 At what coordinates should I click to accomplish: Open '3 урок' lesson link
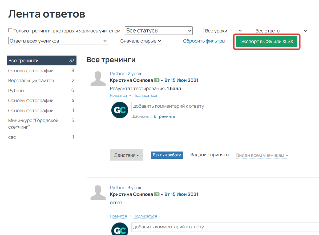click(135, 188)
